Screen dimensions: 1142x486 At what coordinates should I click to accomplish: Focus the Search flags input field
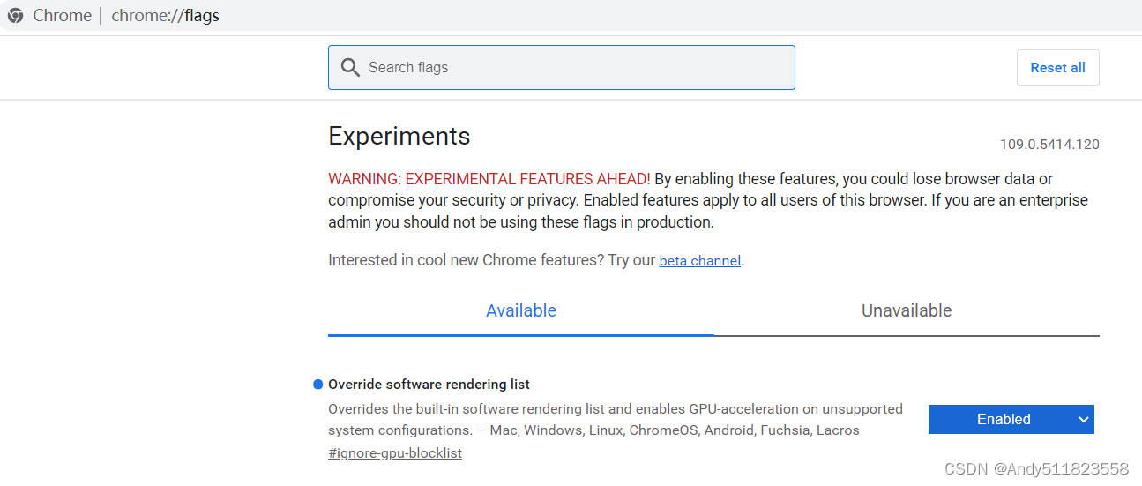(x=573, y=68)
